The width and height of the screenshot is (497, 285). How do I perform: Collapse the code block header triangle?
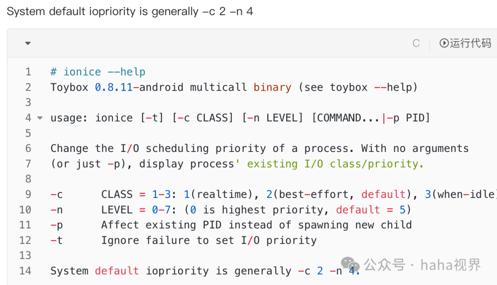point(28,43)
